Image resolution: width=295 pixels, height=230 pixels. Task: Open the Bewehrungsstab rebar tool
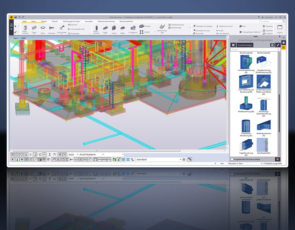(x=162, y=29)
